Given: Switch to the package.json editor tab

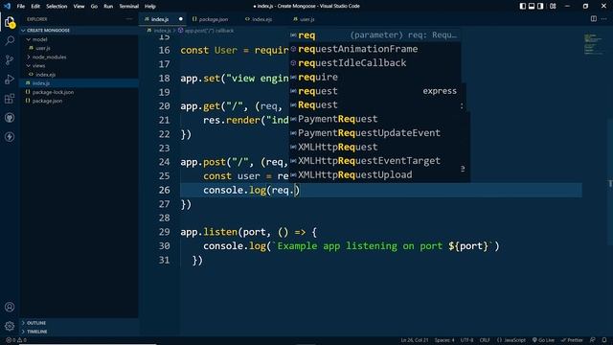Looking at the screenshot, I should tap(211, 19).
